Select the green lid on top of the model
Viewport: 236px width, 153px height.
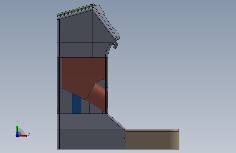(75, 10)
